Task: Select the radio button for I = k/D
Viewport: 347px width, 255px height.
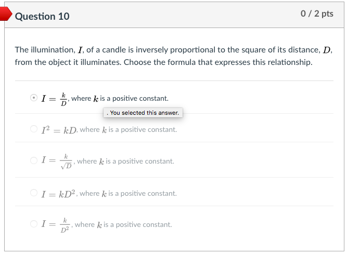Action: [34, 98]
